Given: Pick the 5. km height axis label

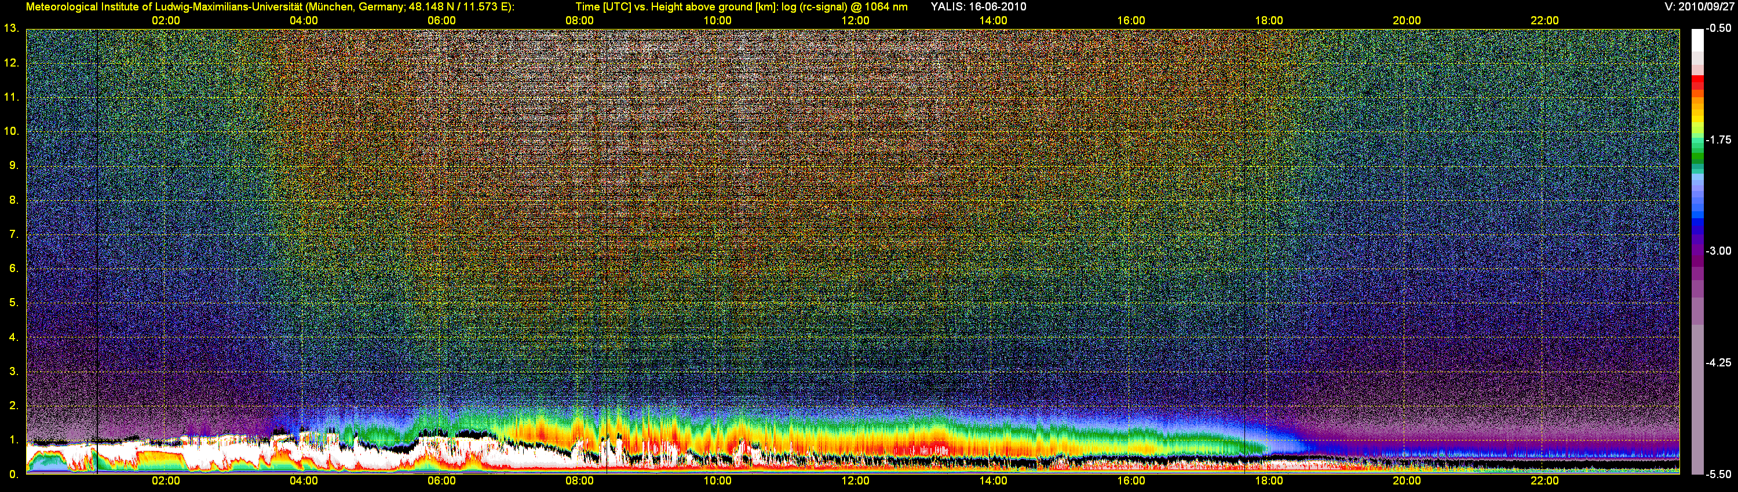Looking at the screenshot, I should 14,303.
